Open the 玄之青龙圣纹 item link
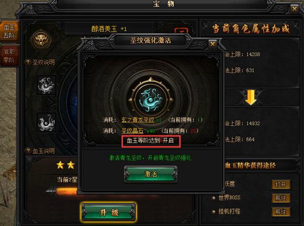This screenshot has height=226, width=304. click(138, 120)
